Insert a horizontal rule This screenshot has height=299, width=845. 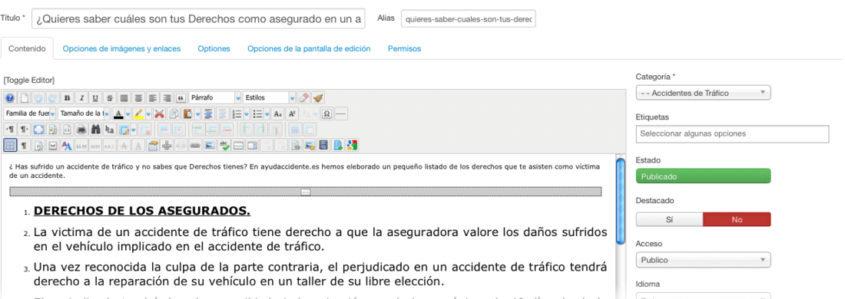341,113
